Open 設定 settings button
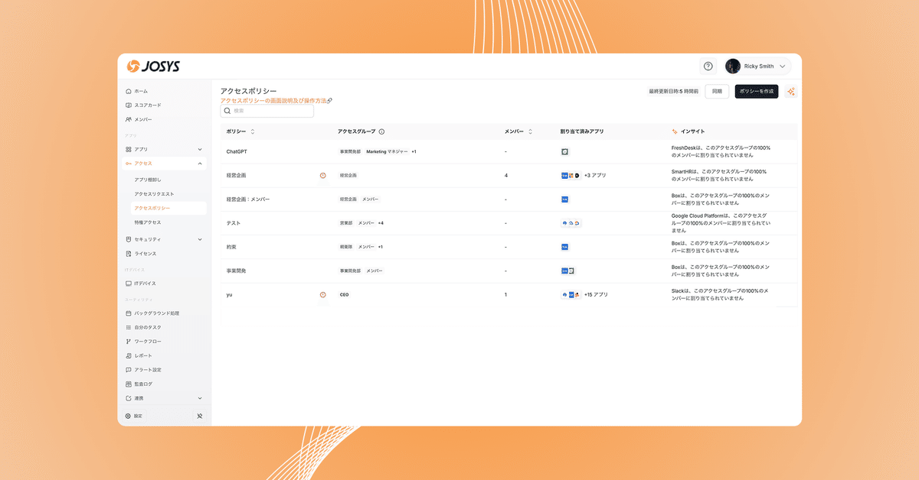Image resolution: width=919 pixels, height=480 pixels. (134, 416)
